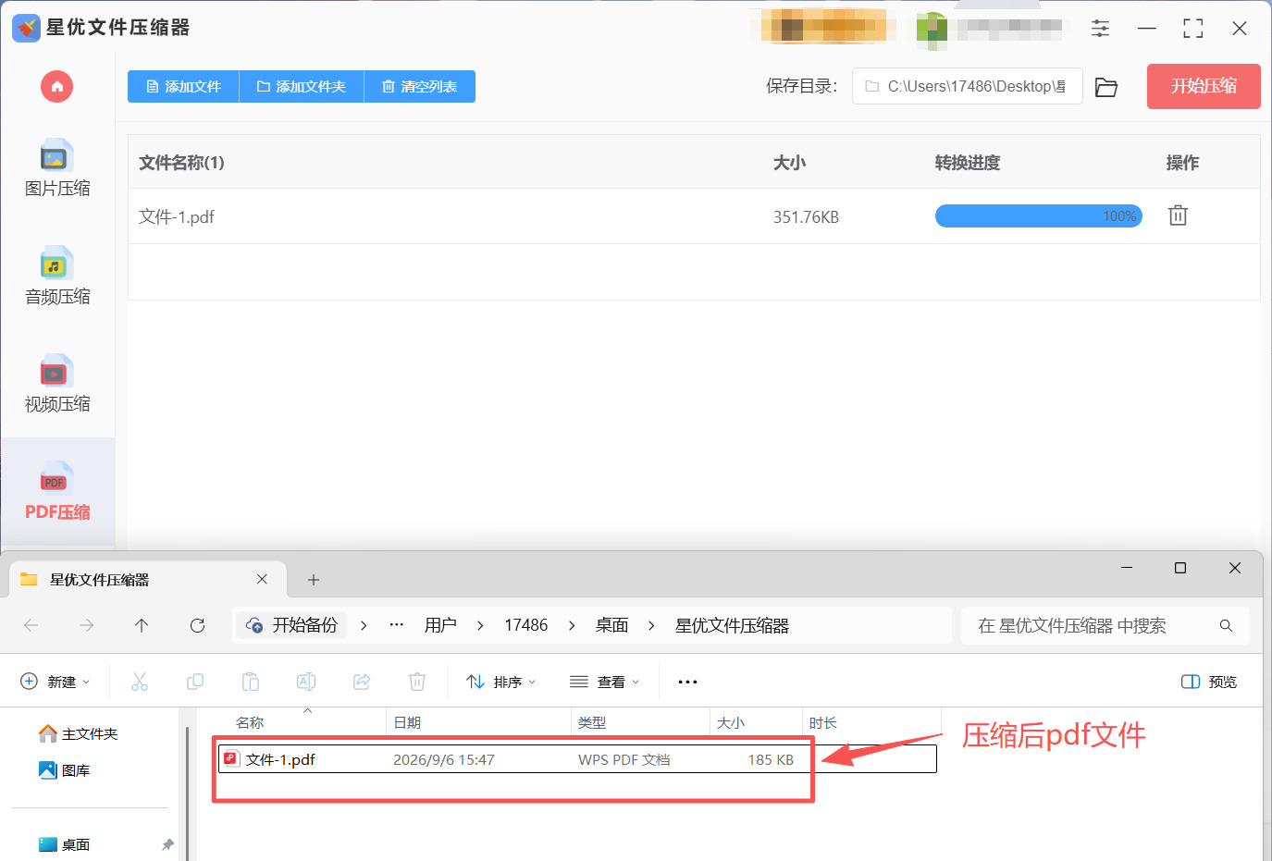
Task: Click the 100% progress bar
Action: (x=1039, y=215)
